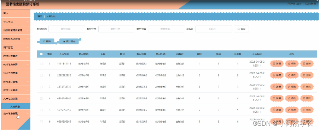Click the cell 6666666666
Screen dimensions: 319x130
[x=64, y=122]
